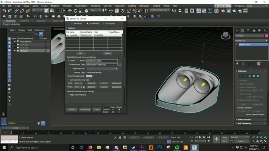
Task: Check the Apply color mapping option
Action: 69,95
